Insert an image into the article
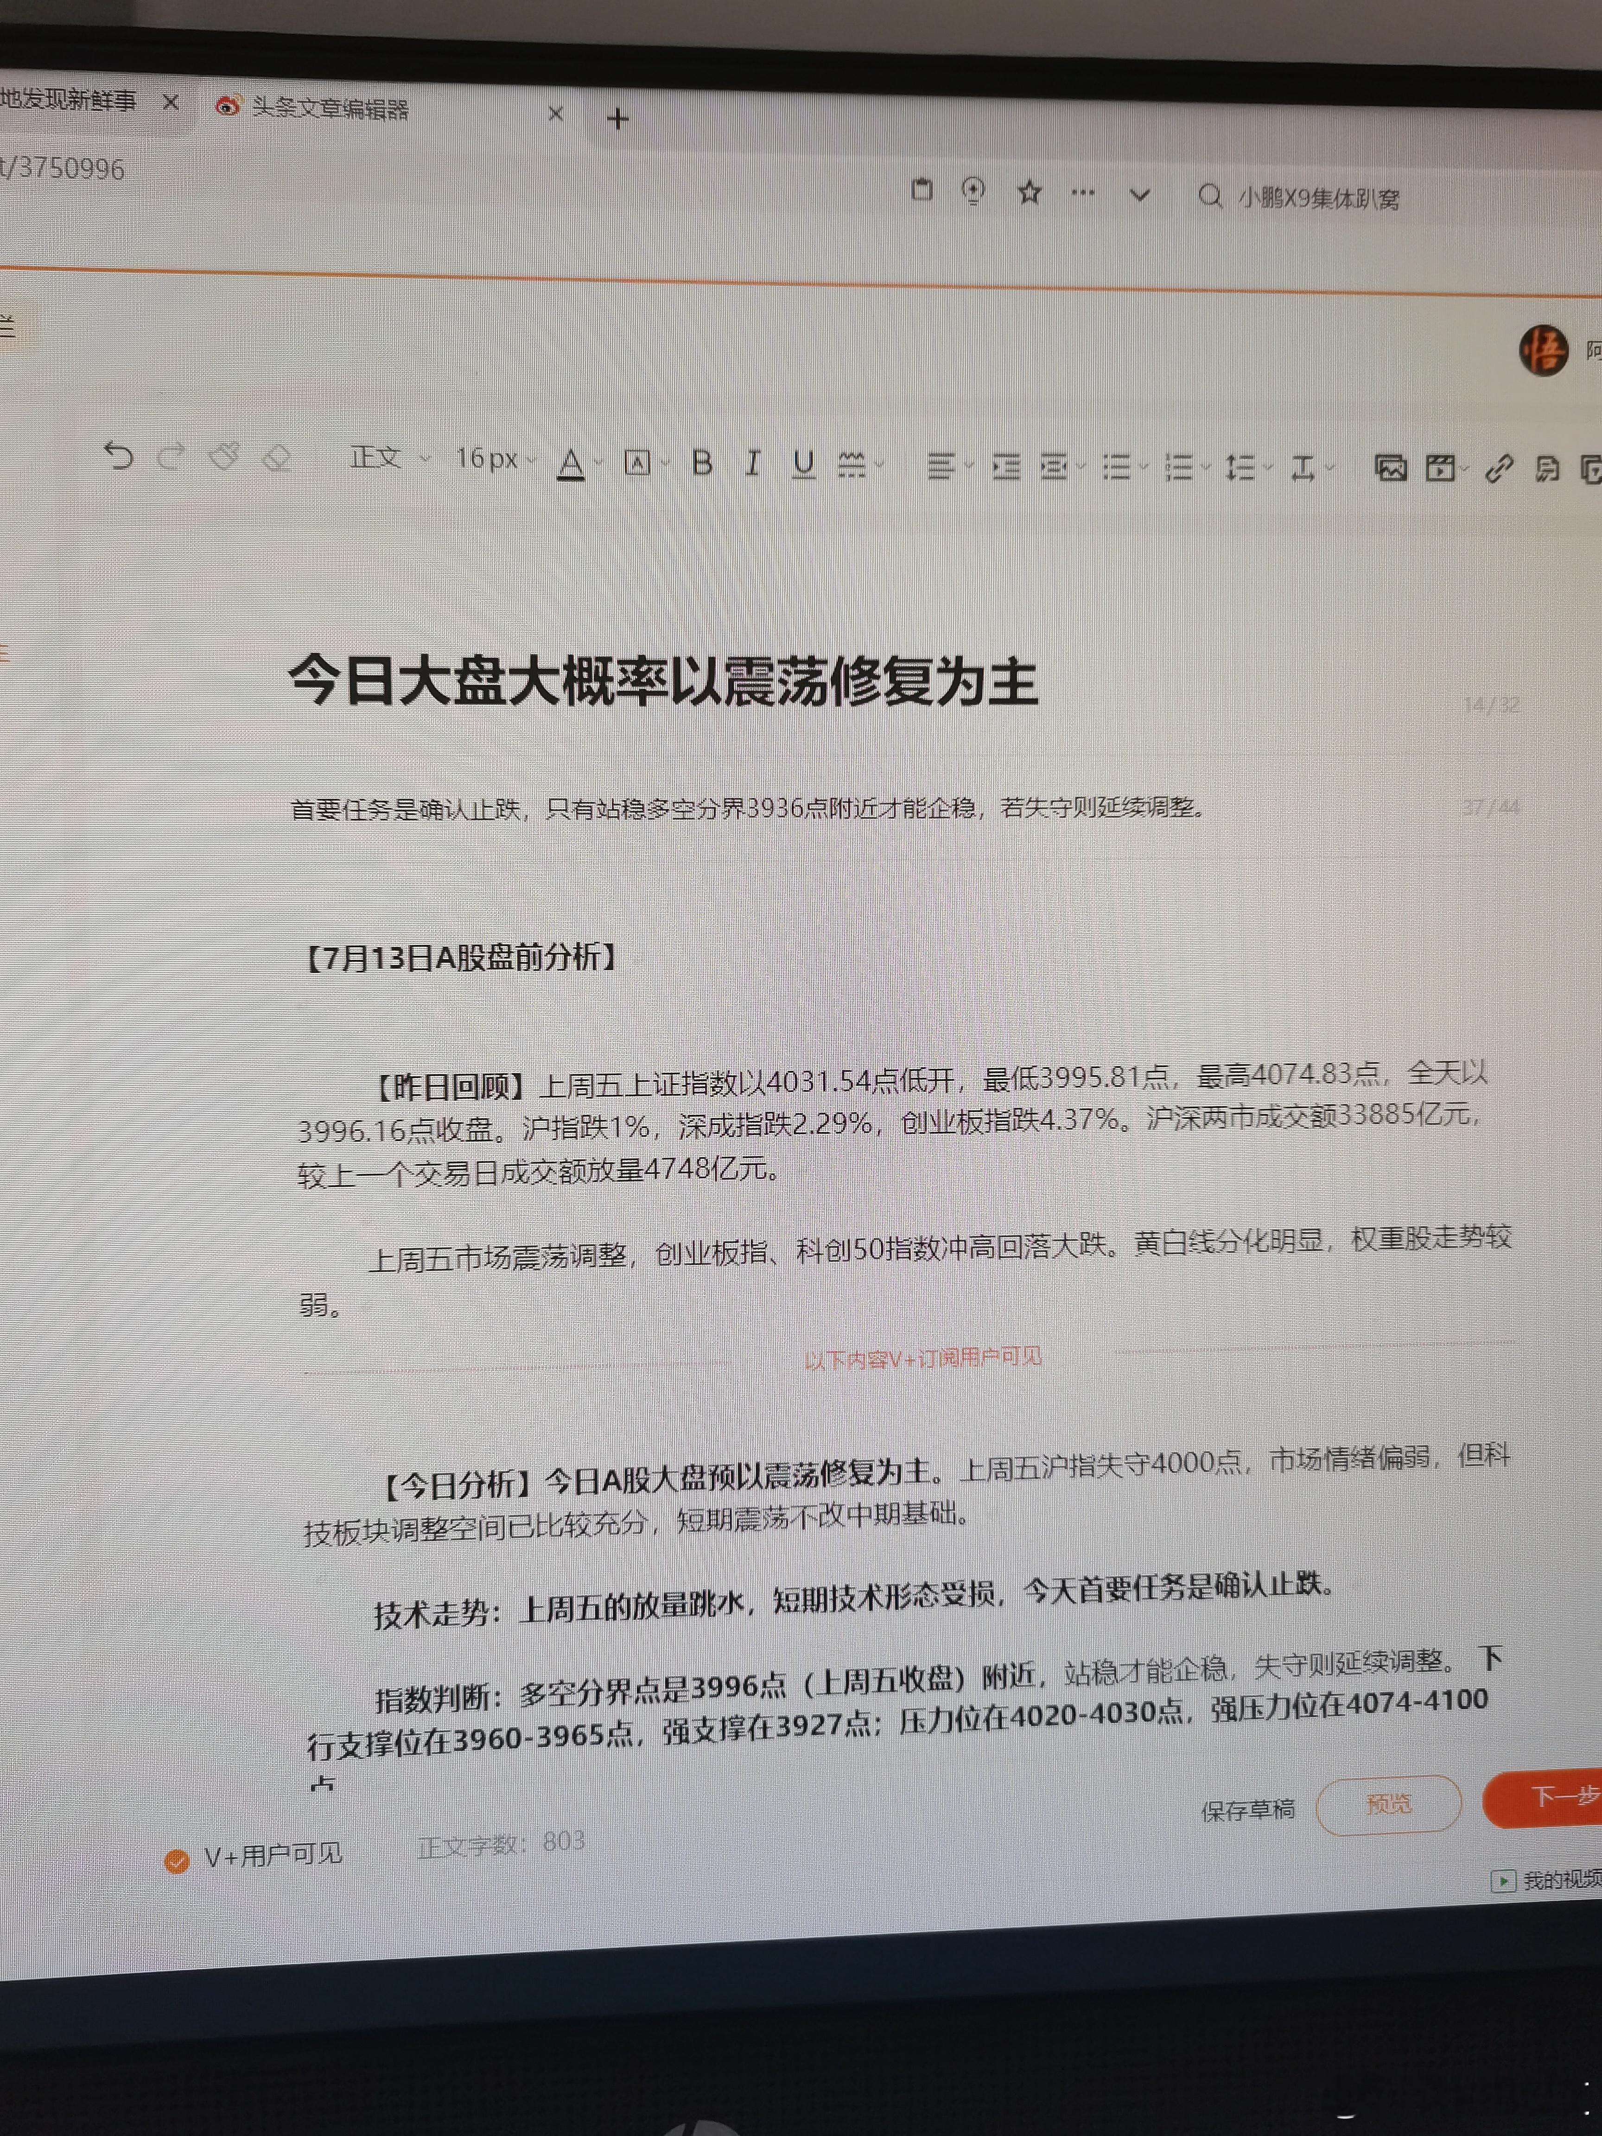The width and height of the screenshot is (1602, 2136). pos(1391,468)
